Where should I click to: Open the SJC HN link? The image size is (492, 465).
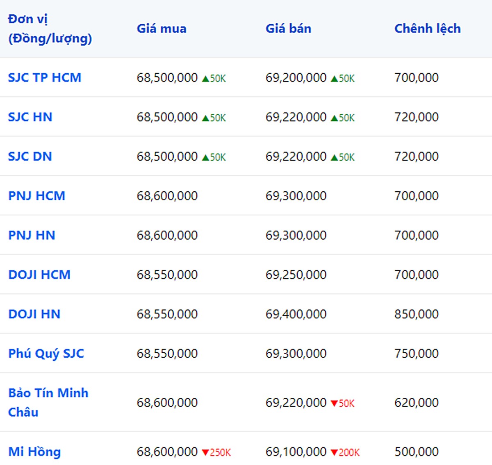click(30, 117)
